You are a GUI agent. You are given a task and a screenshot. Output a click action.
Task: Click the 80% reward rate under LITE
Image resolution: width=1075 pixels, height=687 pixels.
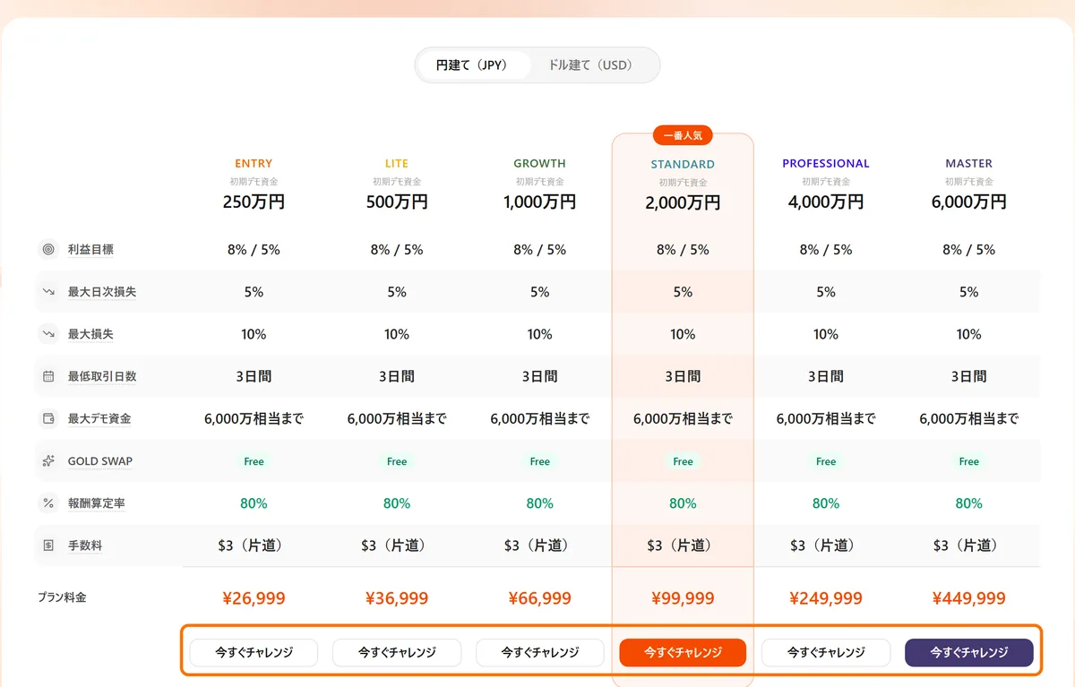pyautogui.click(x=397, y=503)
